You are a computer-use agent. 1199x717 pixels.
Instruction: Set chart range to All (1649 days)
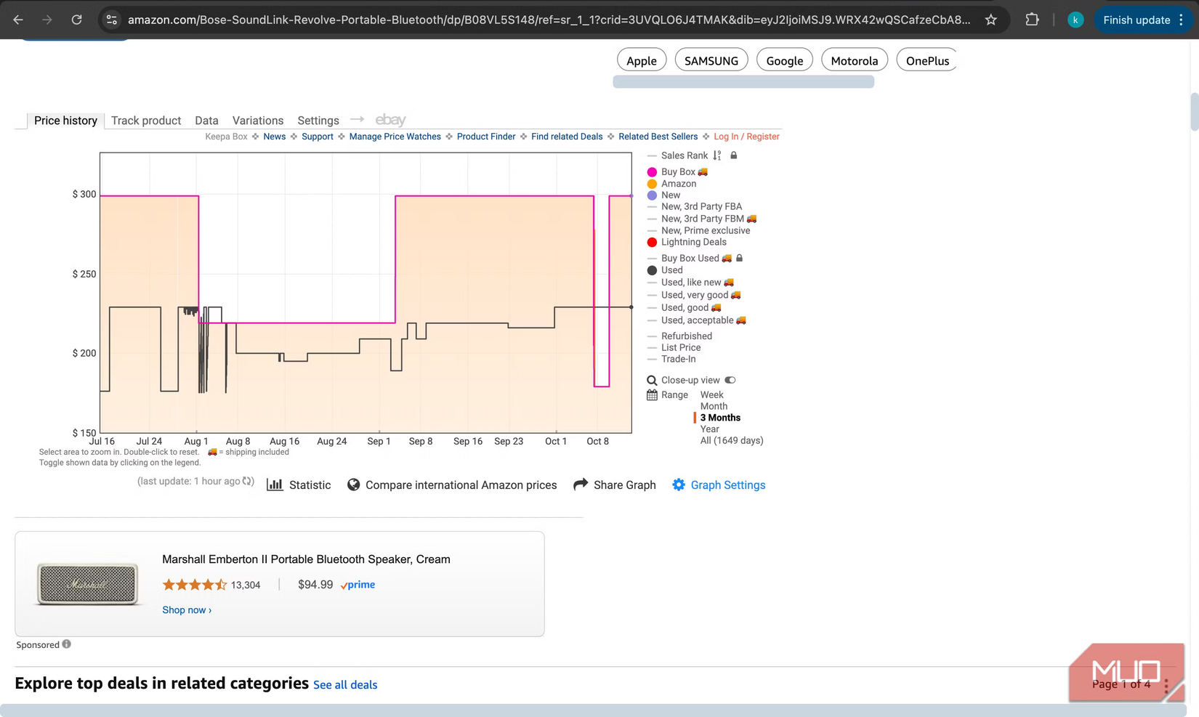(732, 440)
